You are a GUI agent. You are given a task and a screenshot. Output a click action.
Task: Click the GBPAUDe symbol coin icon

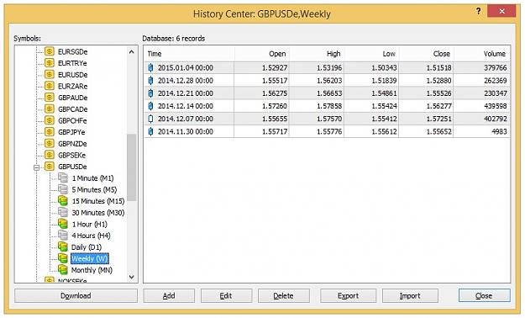coord(50,98)
